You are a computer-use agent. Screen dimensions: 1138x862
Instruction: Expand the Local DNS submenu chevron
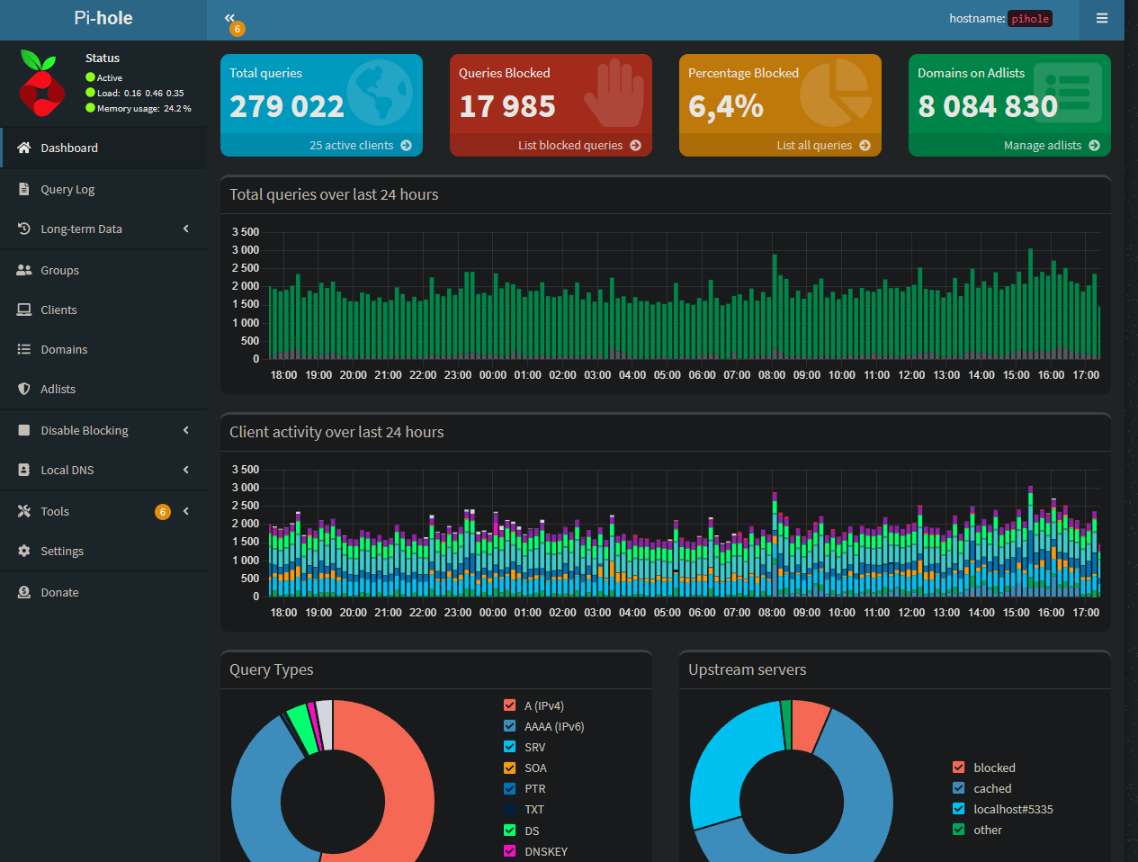[x=186, y=470]
